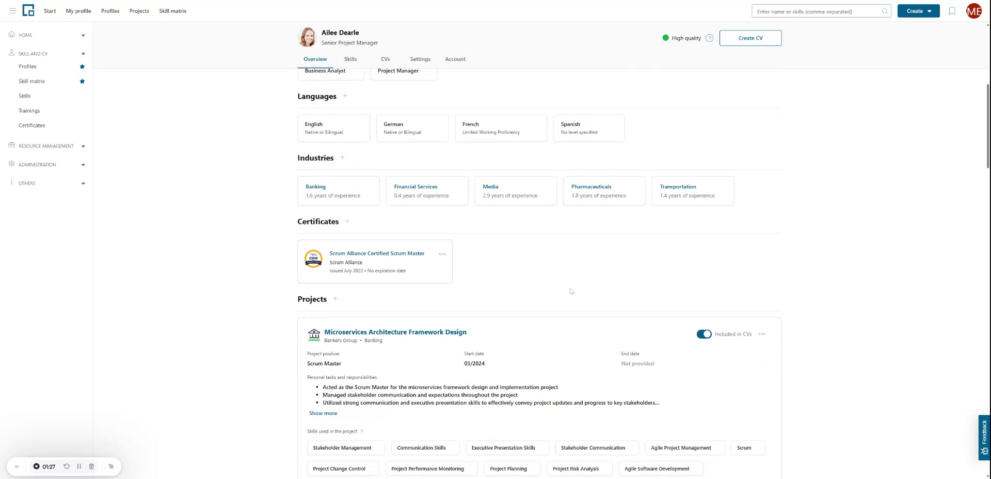This screenshot has width=991, height=479.
Task: Open options menu on Scrum Master certificate
Action: pos(442,254)
